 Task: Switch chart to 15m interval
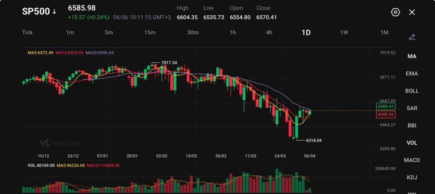[150, 33]
